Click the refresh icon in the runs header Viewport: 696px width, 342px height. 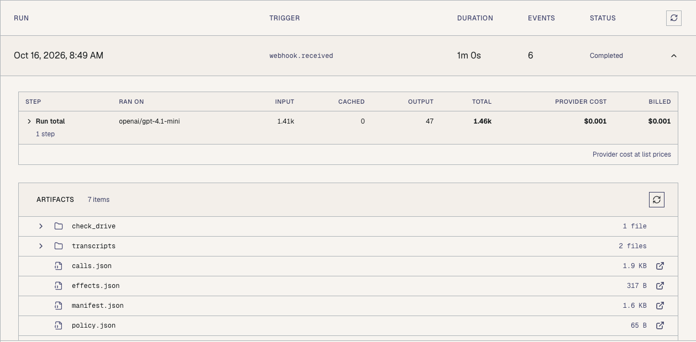pos(673,18)
